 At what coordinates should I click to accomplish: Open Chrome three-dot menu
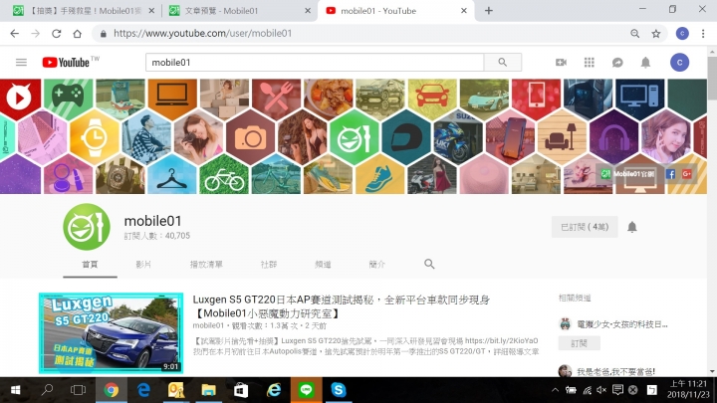click(703, 34)
